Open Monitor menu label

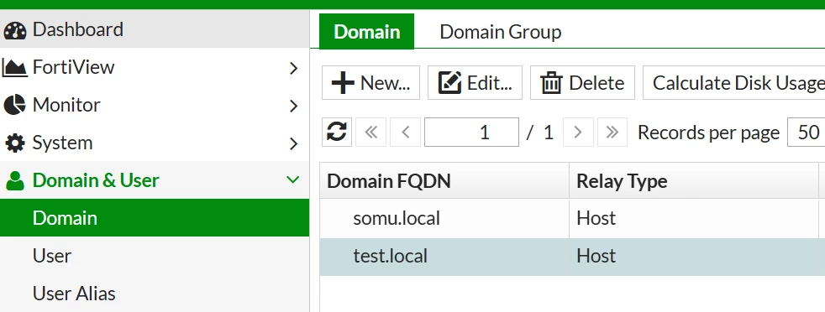[66, 105]
